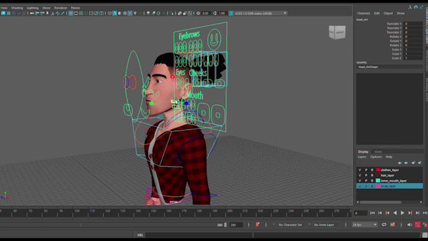Screen dimensions: 428x241
Task: Open the Renderer panel menu
Action: [60, 8]
